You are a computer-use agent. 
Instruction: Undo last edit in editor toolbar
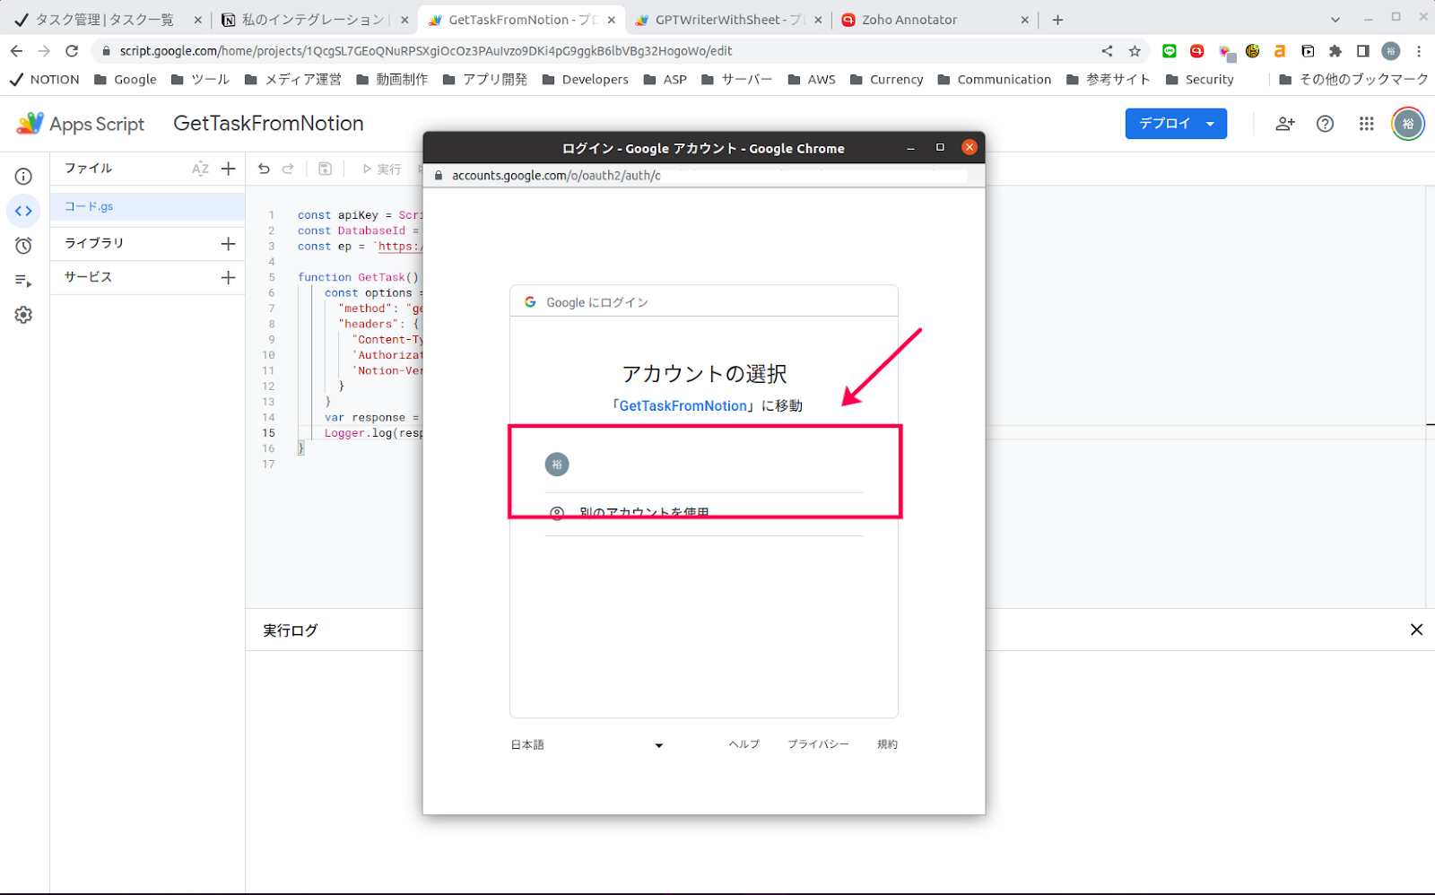[x=264, y=169]
